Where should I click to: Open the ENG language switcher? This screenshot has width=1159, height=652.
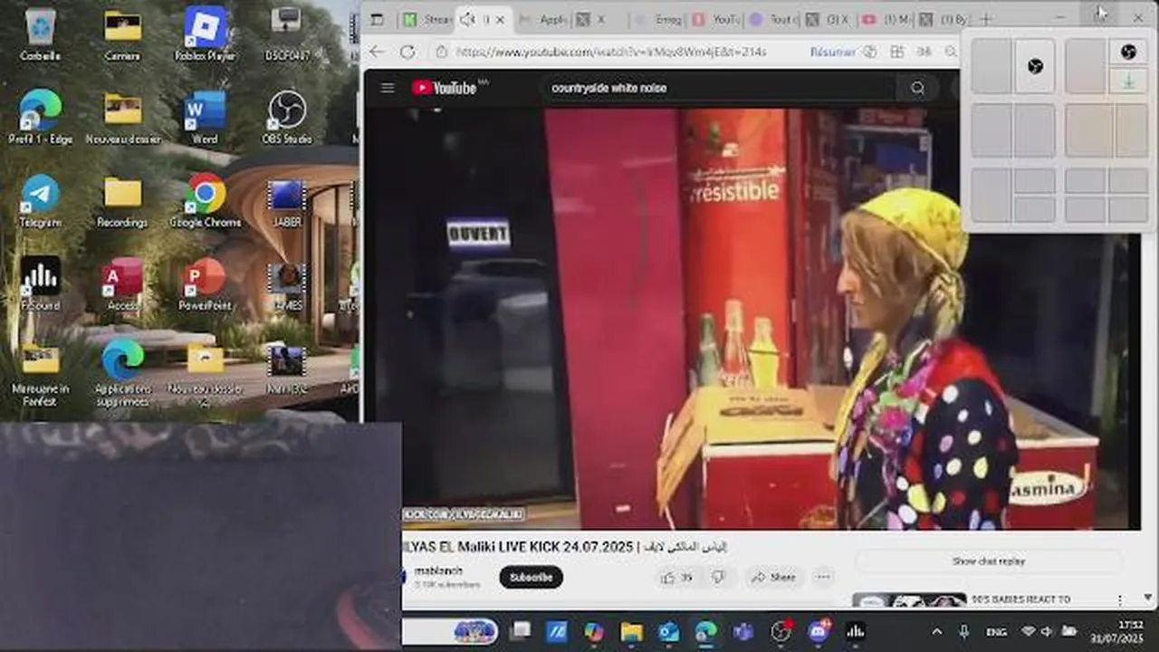tap(994, 631)
